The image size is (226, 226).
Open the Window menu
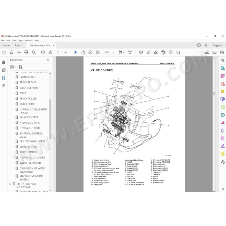pyautogui.click(x=29, y=40)
